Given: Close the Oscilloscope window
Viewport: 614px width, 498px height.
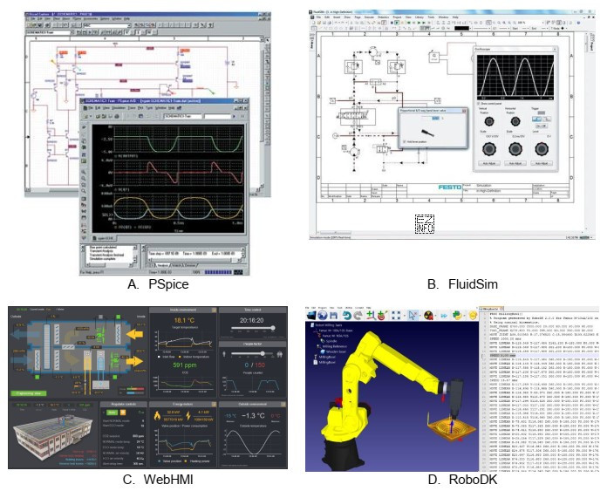Looking at the screenshot, I should click(555, 49).
